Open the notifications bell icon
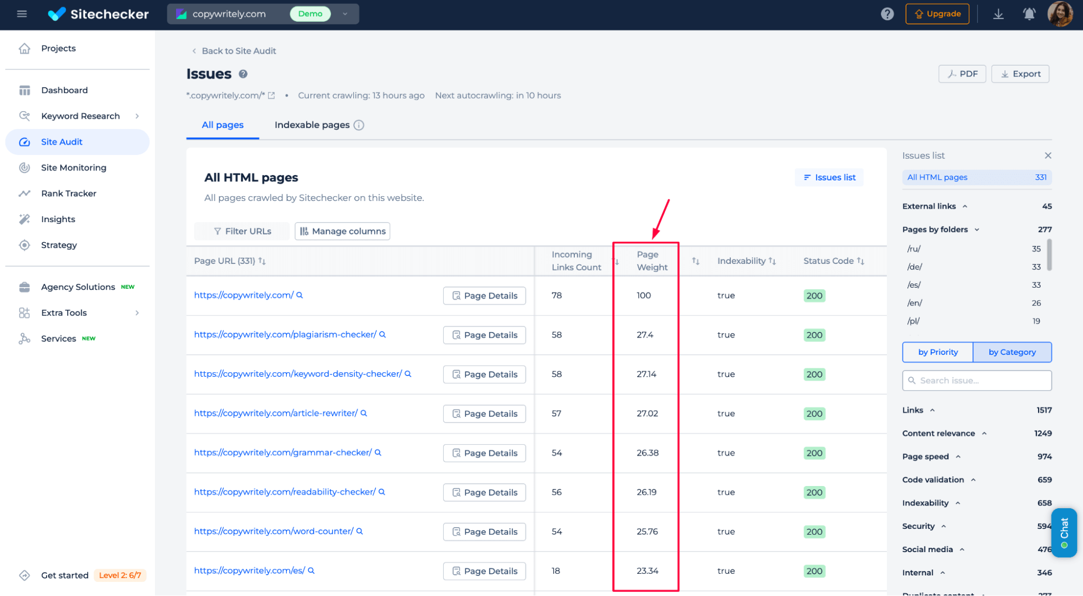The height and width of the screenshot is (596, 1083). coord(1029,14)
